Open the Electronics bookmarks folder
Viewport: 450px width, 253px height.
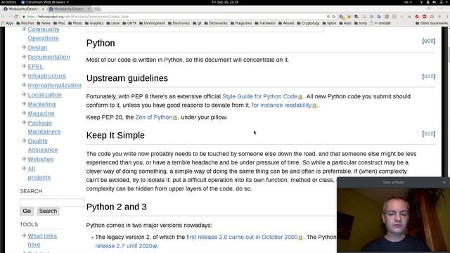(179, 23)
